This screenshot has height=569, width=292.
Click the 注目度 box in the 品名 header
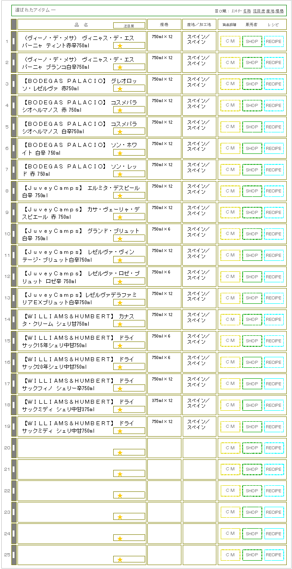pos(129,26)
